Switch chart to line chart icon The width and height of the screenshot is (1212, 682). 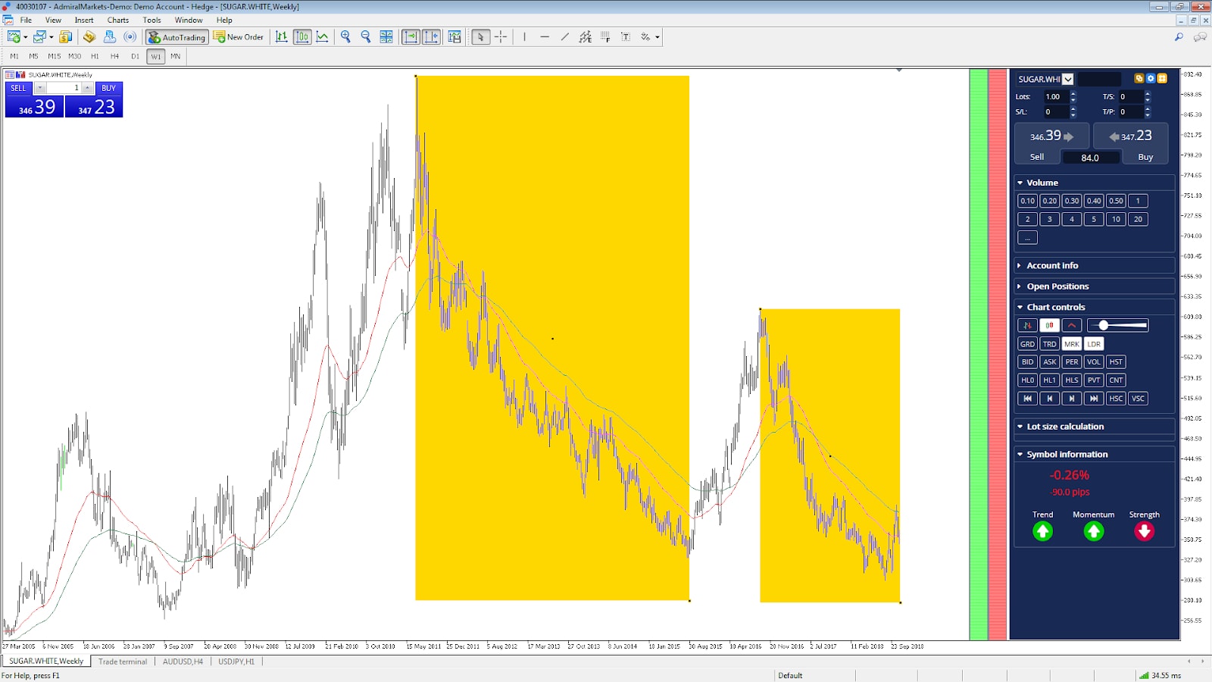coord(323,36)
